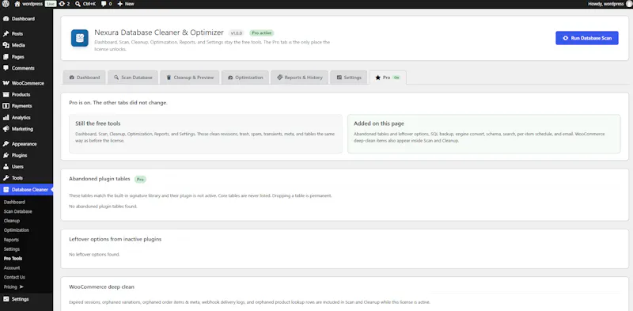Open Dashboard submenu under Database Cleaner
This screenshot has width=633, height=311.
click(x=14, y=202)
